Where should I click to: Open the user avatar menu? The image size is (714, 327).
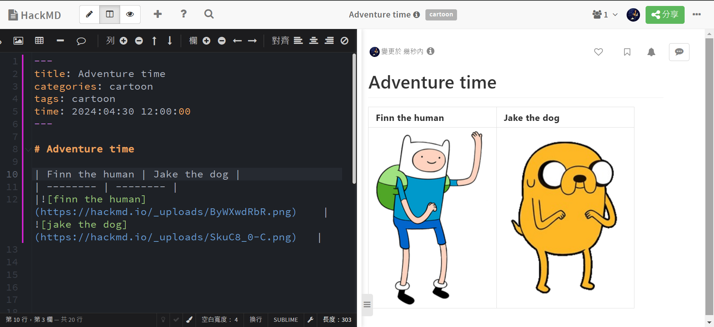click(x=633, y=15)
